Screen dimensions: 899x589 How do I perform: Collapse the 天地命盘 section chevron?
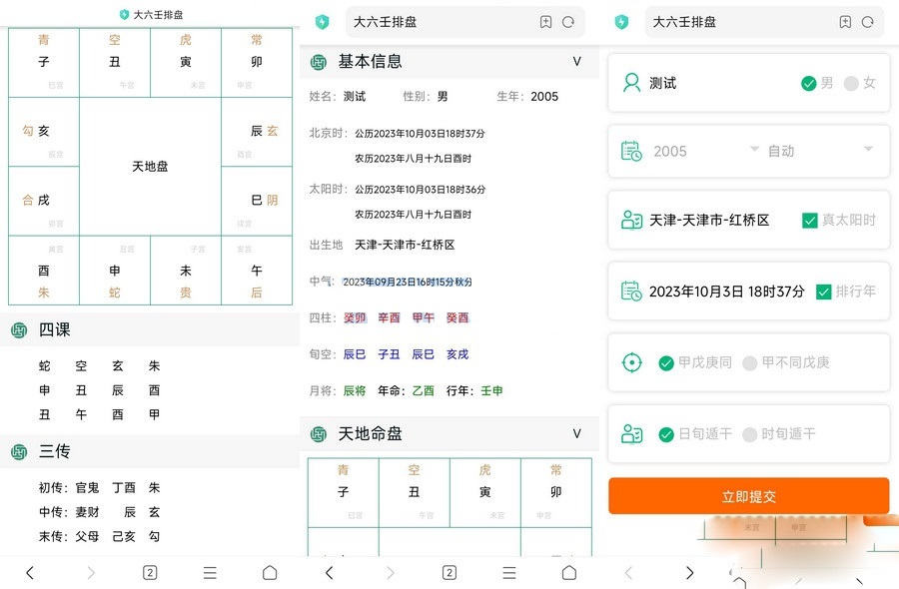[x=577, y=433]
